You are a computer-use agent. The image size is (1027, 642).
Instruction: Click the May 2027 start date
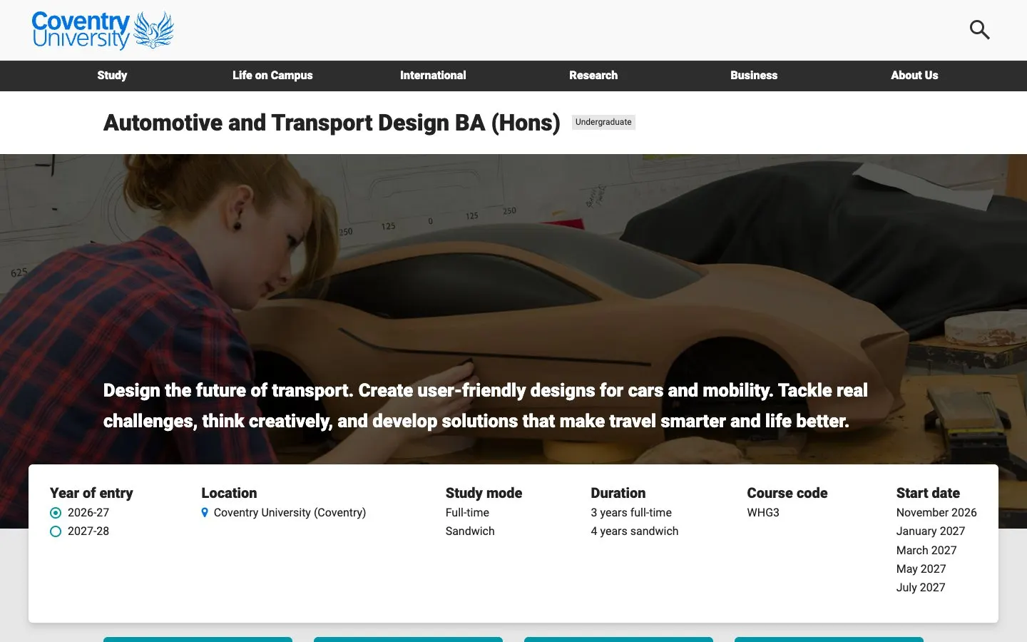[921, 569]
